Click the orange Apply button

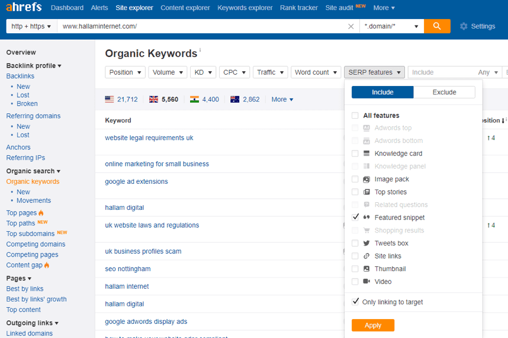click(373, 325)
